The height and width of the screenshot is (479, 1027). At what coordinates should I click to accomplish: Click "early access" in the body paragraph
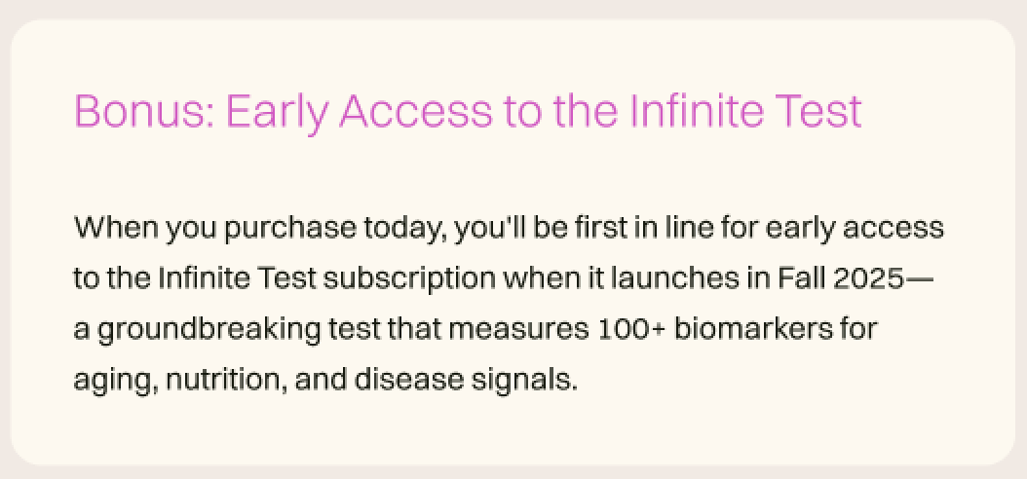coord(854,229)
